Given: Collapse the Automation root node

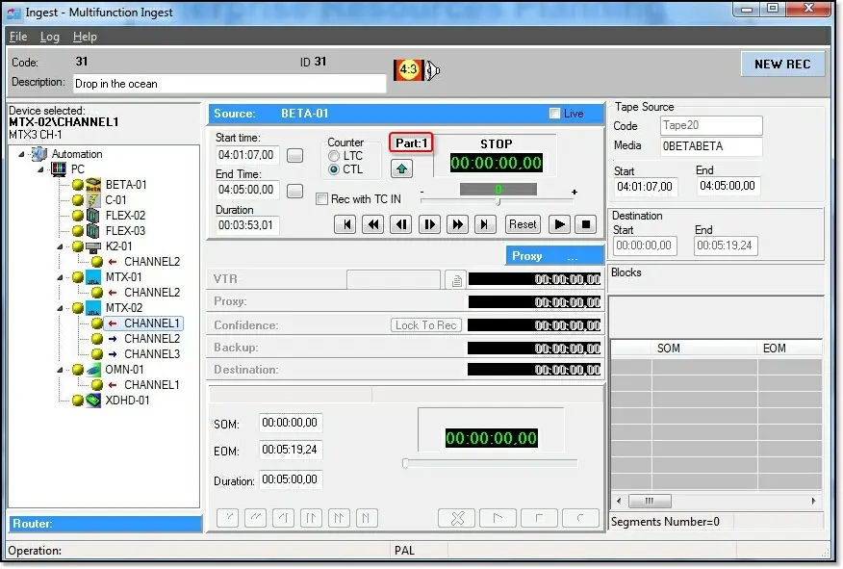Looking at the screenshot, I should [22, 154].
